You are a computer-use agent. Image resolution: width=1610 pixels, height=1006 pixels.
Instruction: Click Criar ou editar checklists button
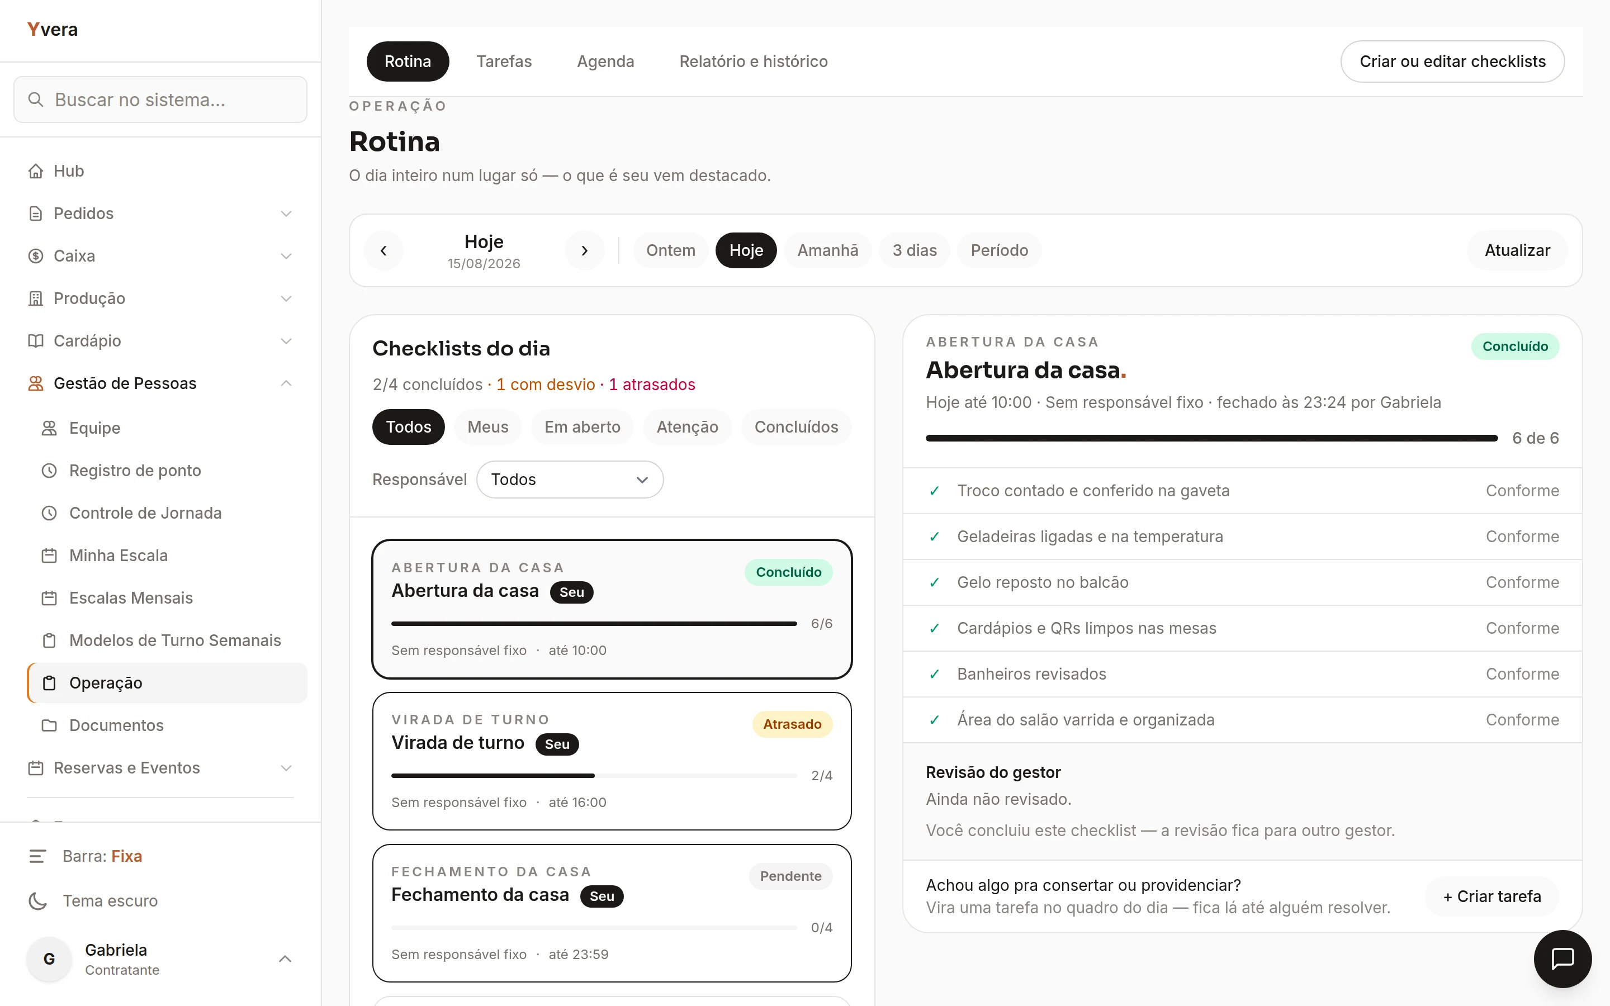coord(1452,61)
